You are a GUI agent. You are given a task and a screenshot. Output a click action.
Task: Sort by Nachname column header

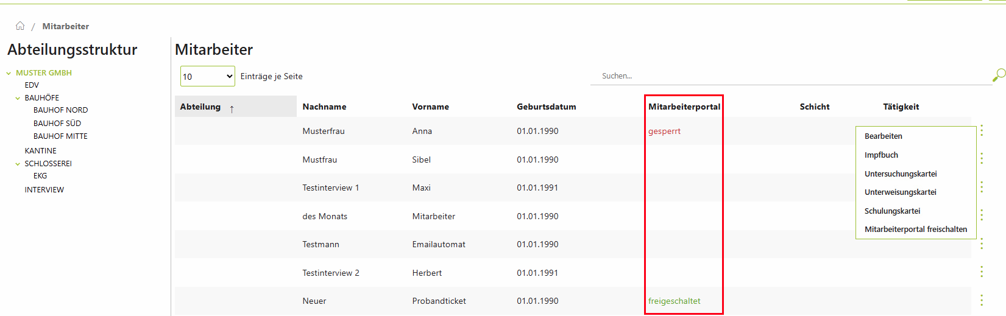[324, 107]
